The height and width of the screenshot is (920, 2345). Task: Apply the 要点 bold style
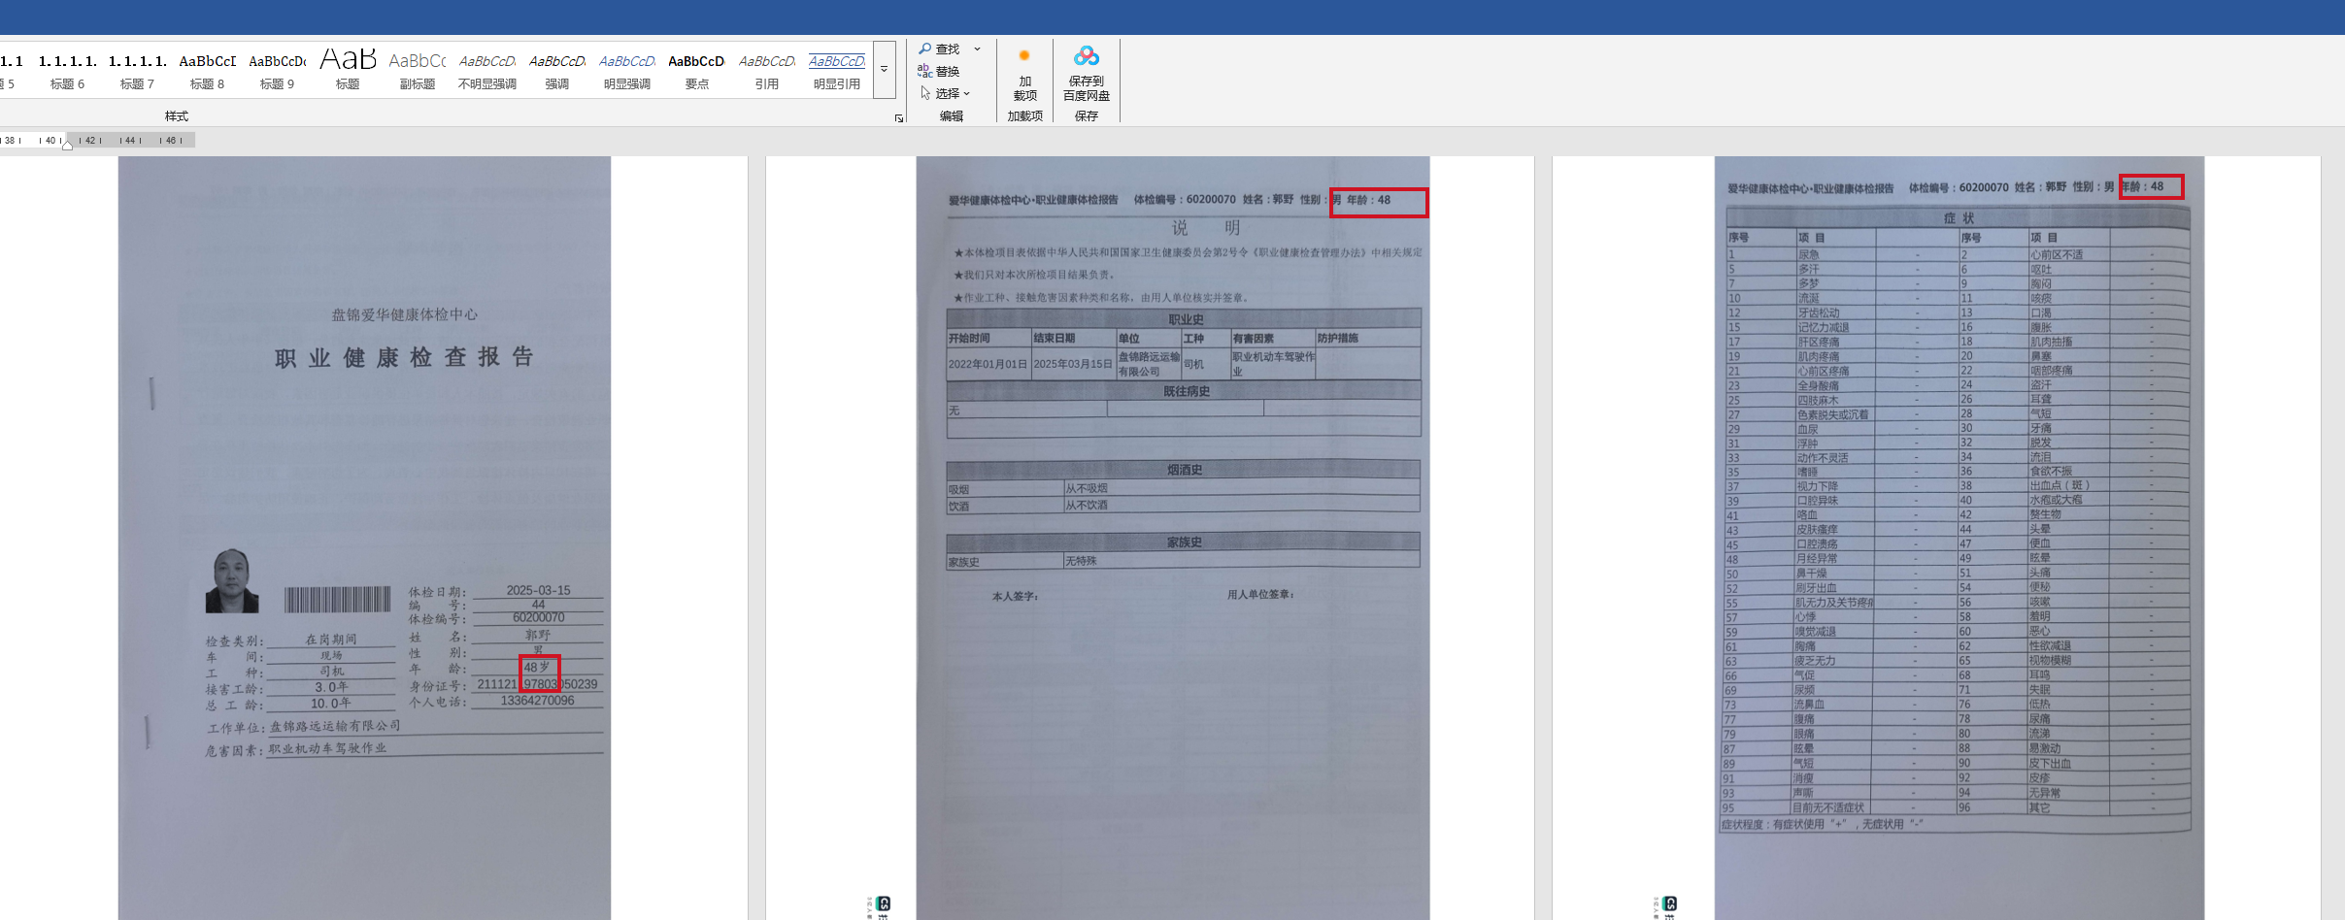(697, 71)
